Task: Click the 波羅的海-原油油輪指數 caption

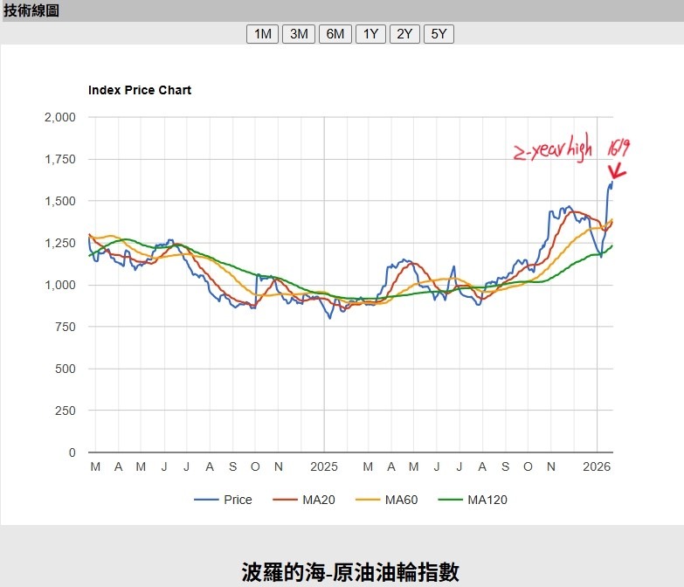Action: [349, 571]
